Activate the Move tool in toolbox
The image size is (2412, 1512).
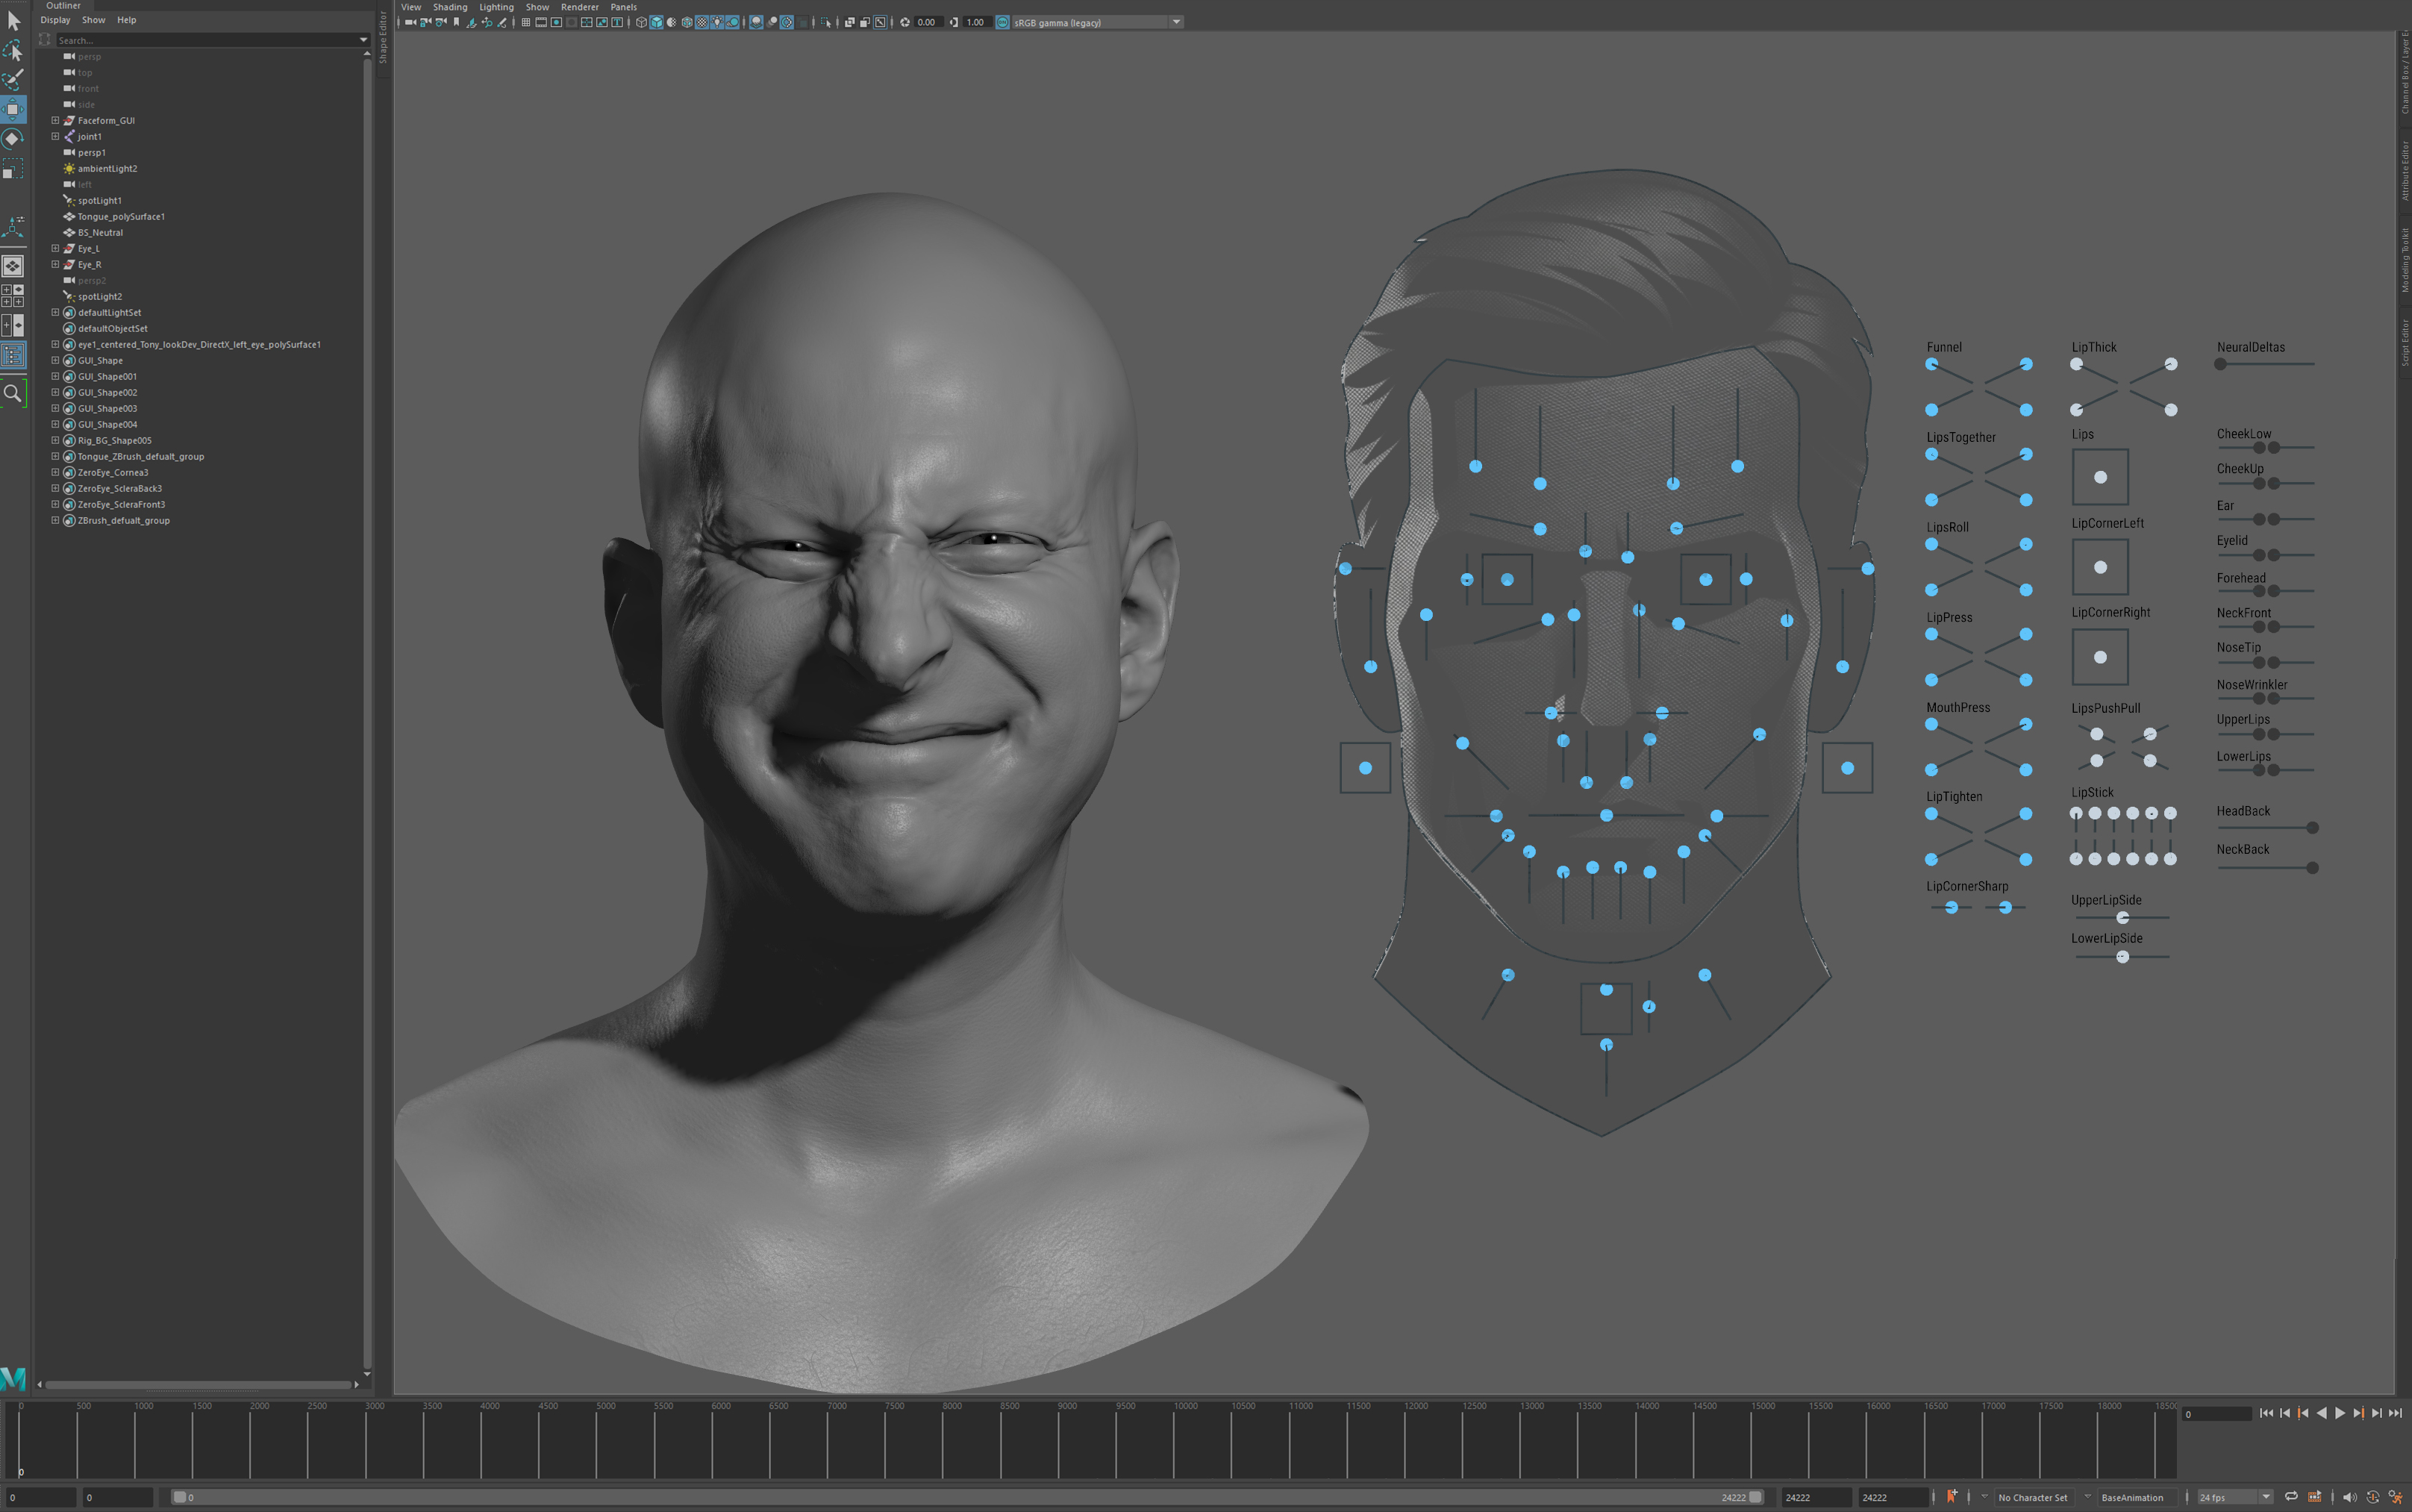coord(13,108)
